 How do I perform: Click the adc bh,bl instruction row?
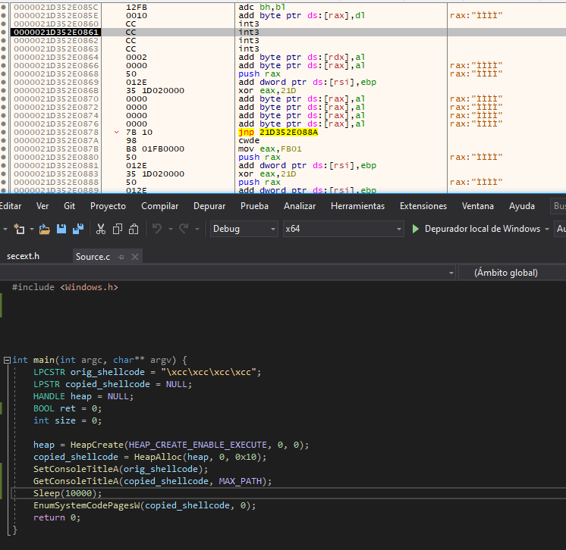262,8
